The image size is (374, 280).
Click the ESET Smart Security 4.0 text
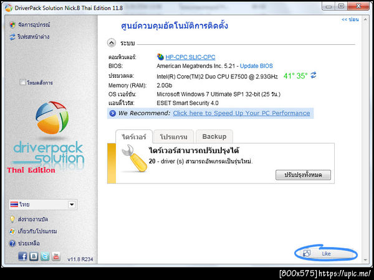188,103
